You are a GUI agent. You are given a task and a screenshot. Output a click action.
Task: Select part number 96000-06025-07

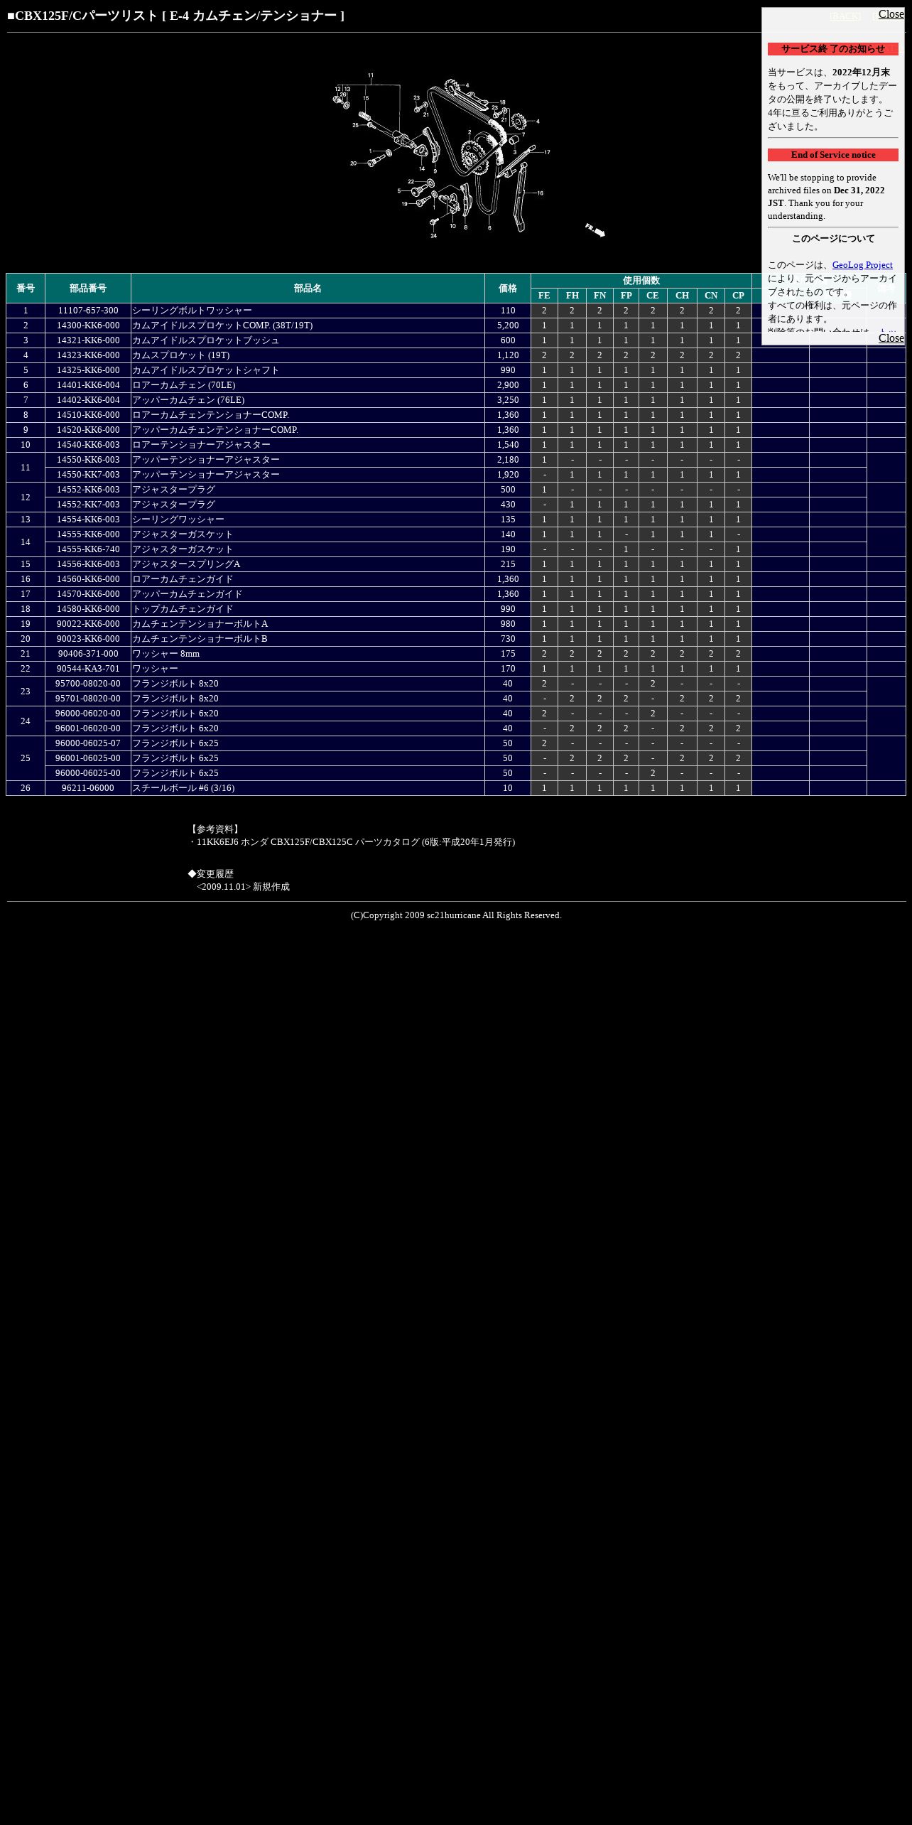pyautogui.click(x=88, y=743)
